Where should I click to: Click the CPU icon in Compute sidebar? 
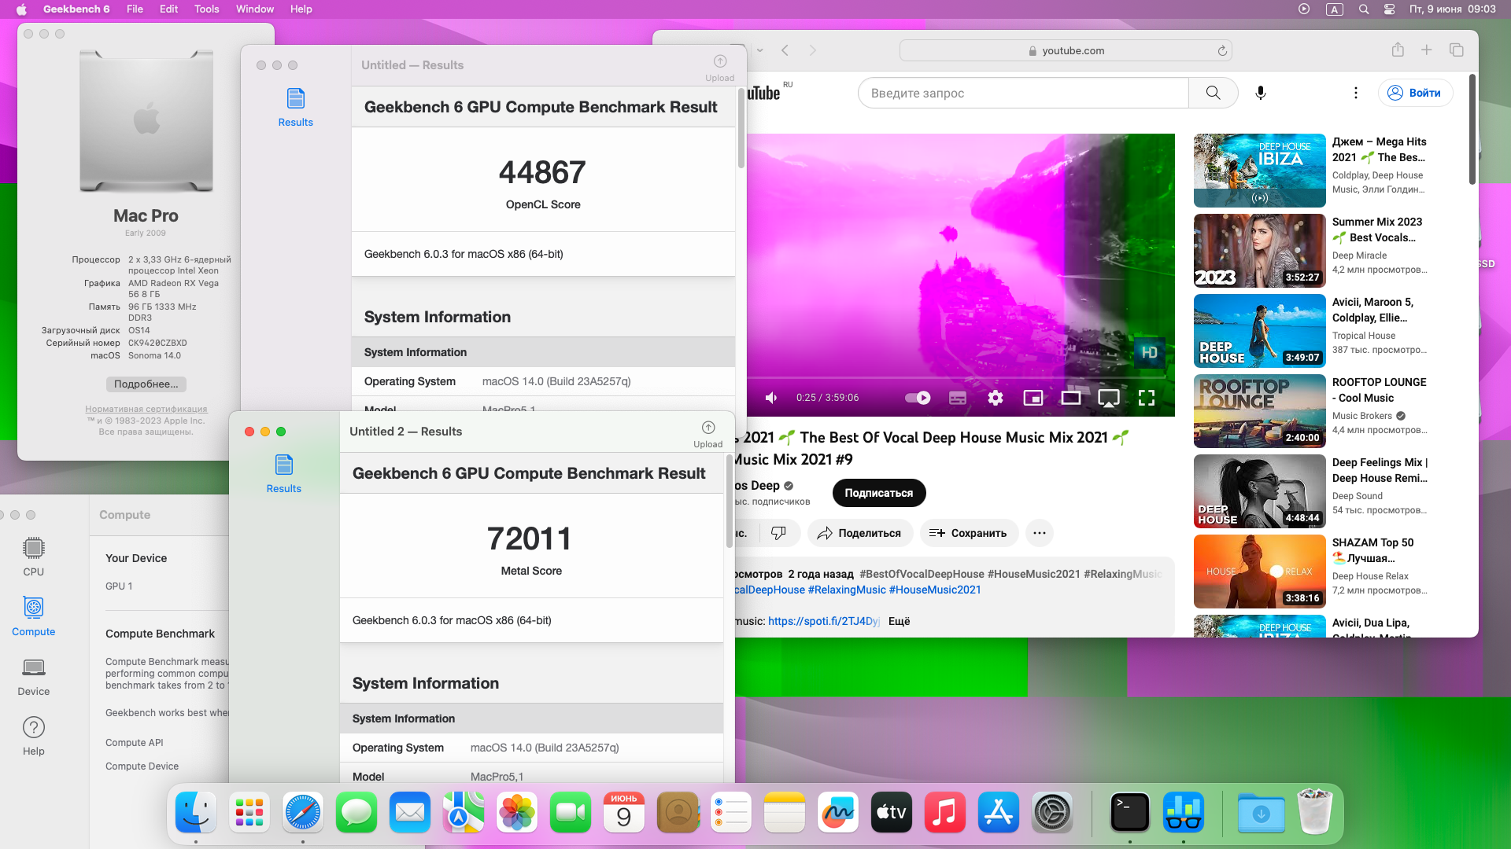[x=35, y=547]
